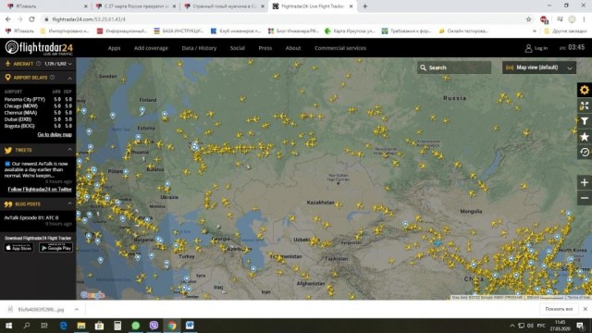592x333 pixels.
Task: Collapse the Blog Posts panel
Action: 70,203
